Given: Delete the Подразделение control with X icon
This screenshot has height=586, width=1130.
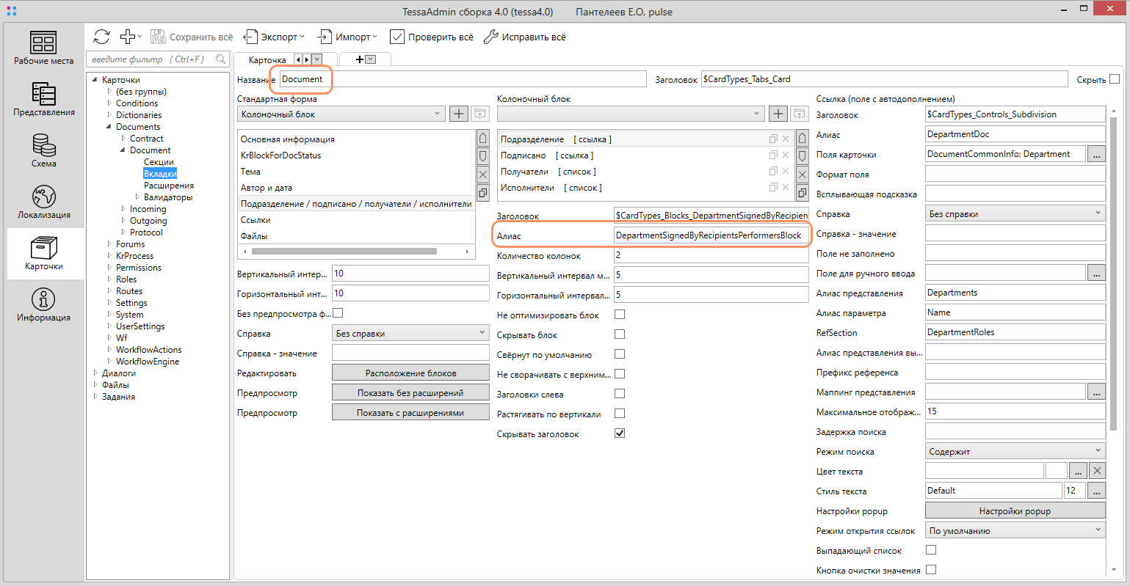Looking at the screenshot, I should (786, 139).
